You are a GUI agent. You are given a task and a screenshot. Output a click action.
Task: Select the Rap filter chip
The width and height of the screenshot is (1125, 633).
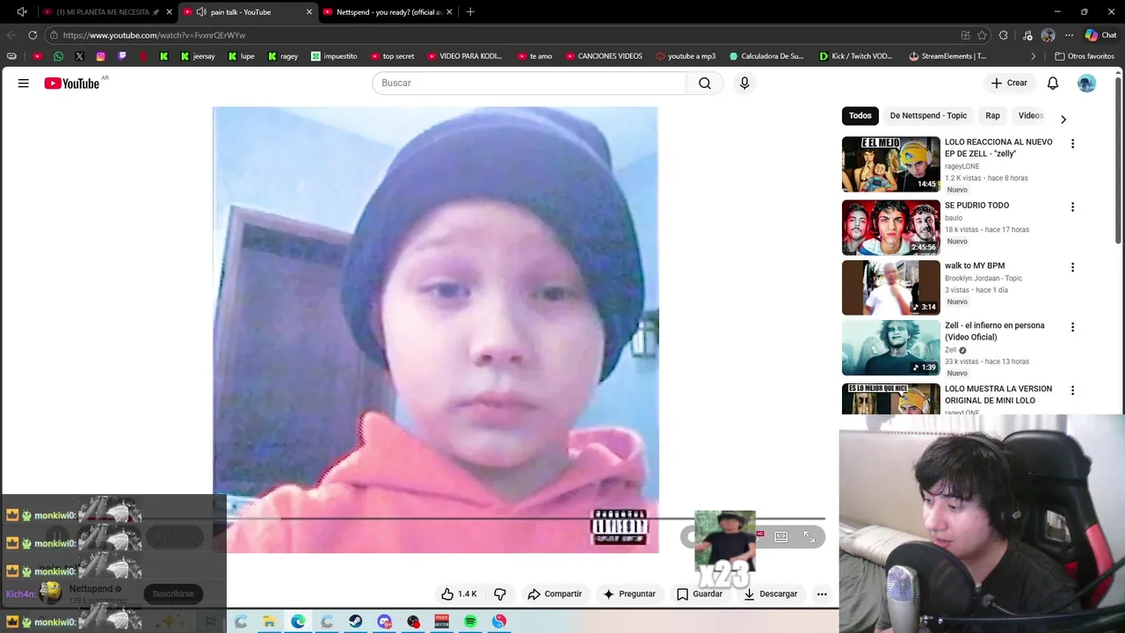pos(992,115)
